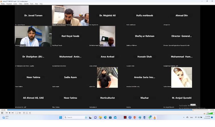Open the playlist view
Image resolution: width=215 pixels, height=127 pixels.
[24, 113]
